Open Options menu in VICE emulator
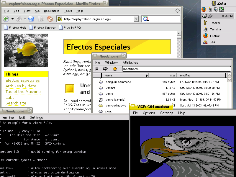 [149, 113]
